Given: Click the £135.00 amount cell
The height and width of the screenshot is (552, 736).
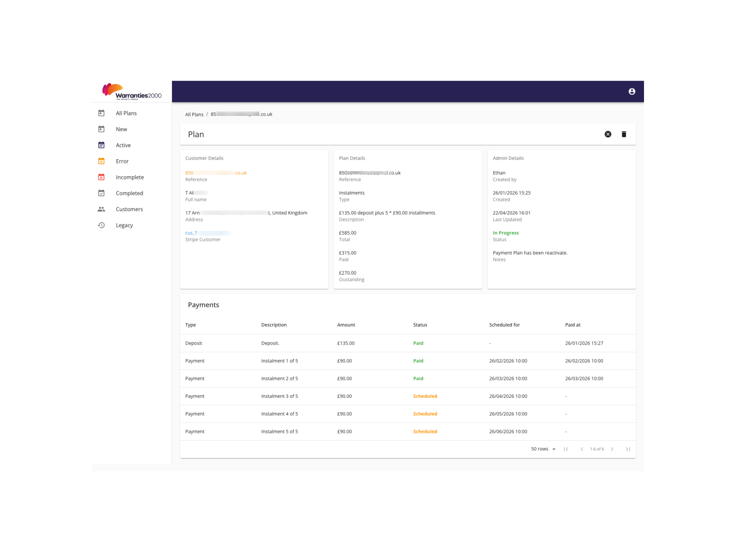Looking at the screenshot, I should click(x=346, y=343).
